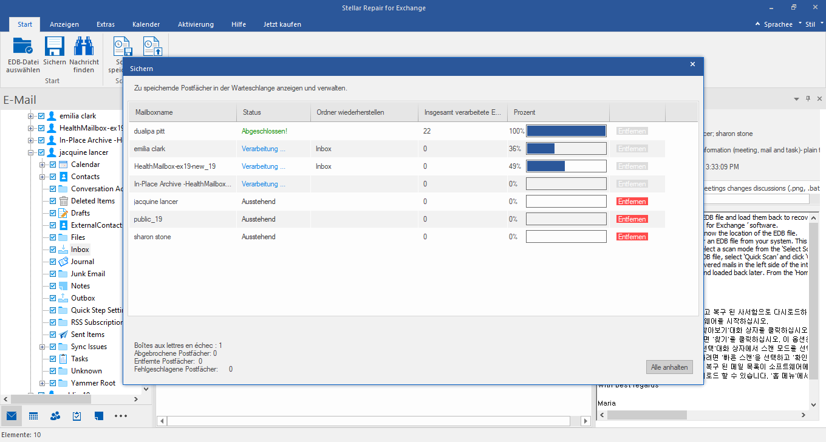Open the Kalender ribbon tab

(146, 24)
